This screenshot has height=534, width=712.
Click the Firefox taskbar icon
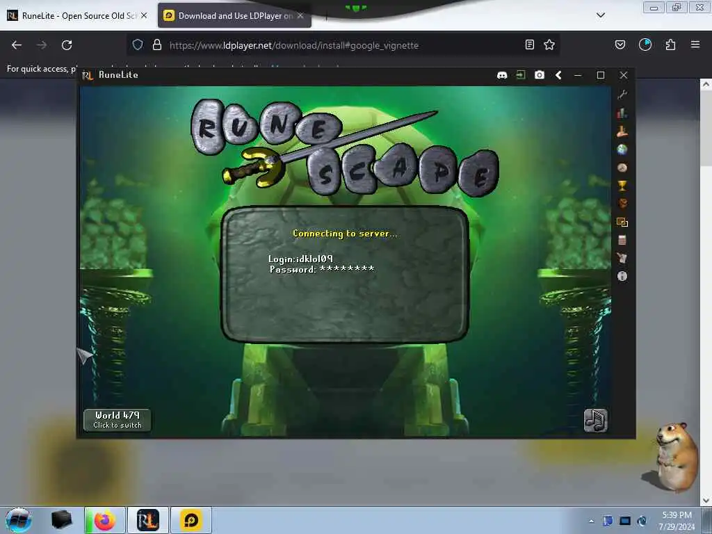coord(105,520)
